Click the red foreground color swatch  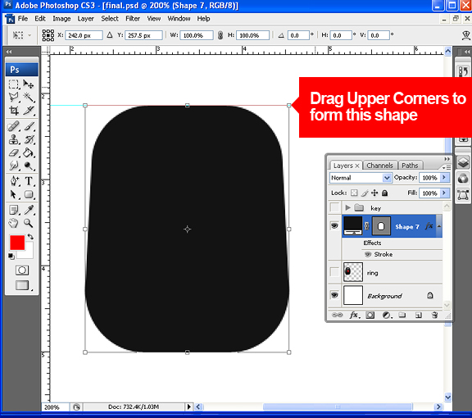(x=17, y=243)
